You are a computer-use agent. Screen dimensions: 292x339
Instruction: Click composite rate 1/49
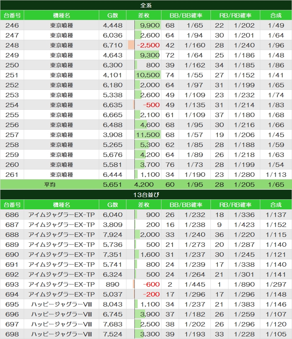click(276, 25)
